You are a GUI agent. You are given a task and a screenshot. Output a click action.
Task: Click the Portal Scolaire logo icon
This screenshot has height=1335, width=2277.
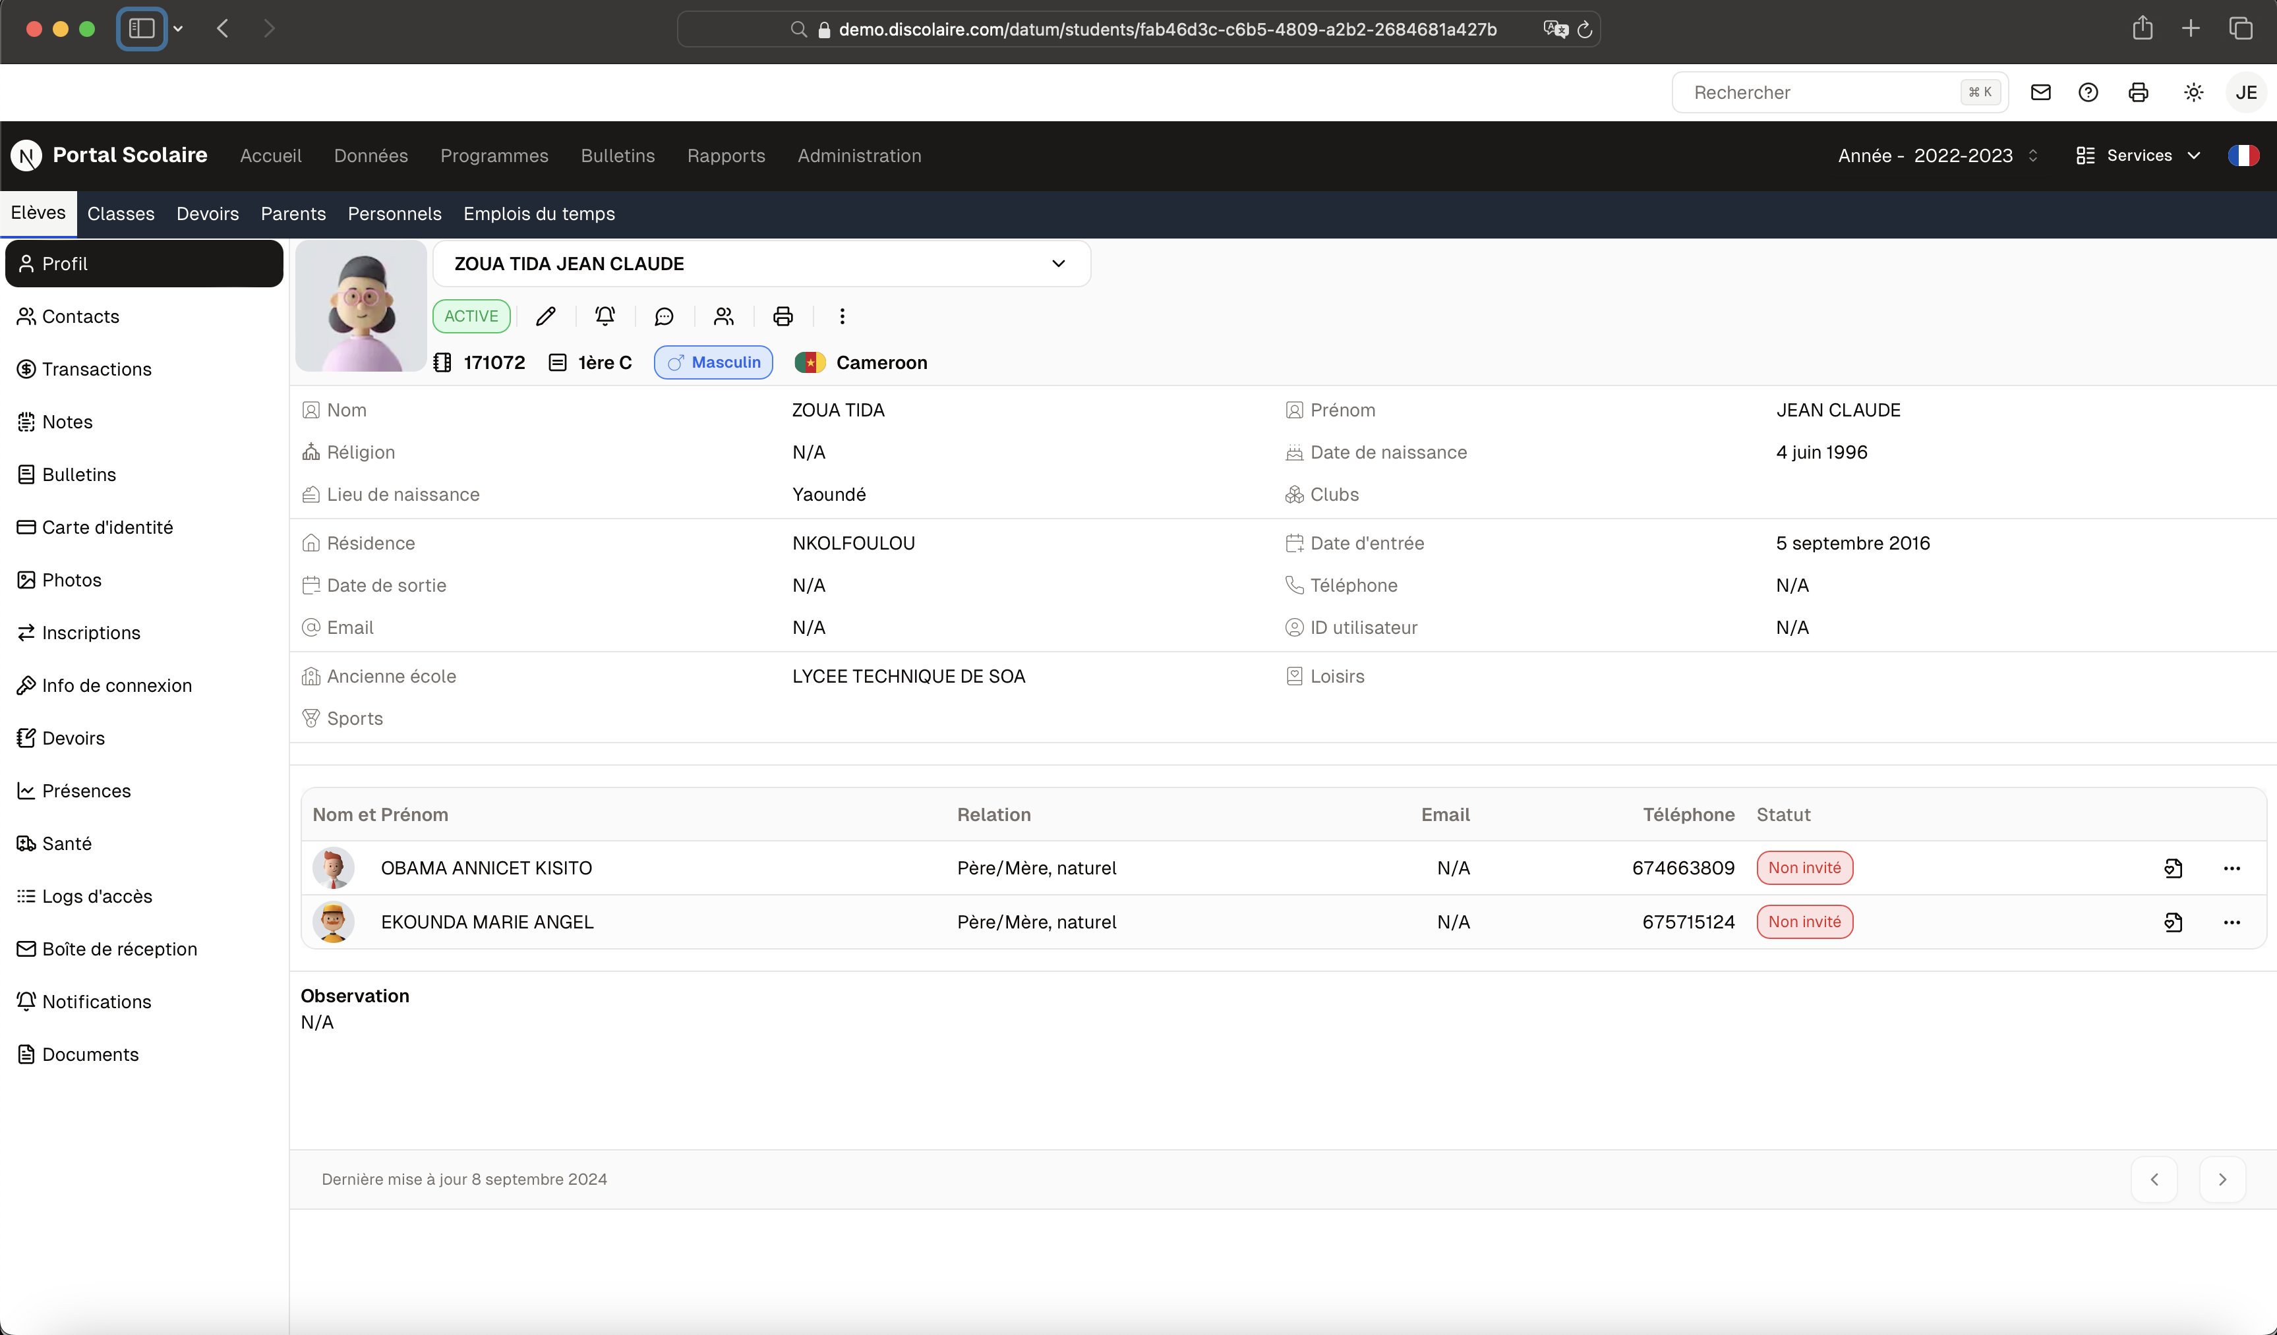click(26, 156)
